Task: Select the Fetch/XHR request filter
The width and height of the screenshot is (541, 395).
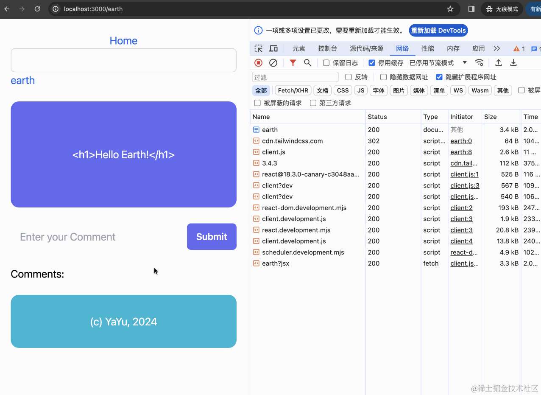Action: point(293,90)
